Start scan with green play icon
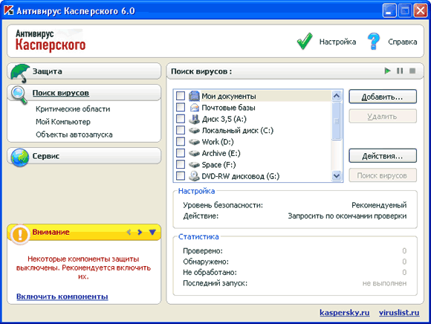Screen dimensions: 431x324 tap(388, 71)
